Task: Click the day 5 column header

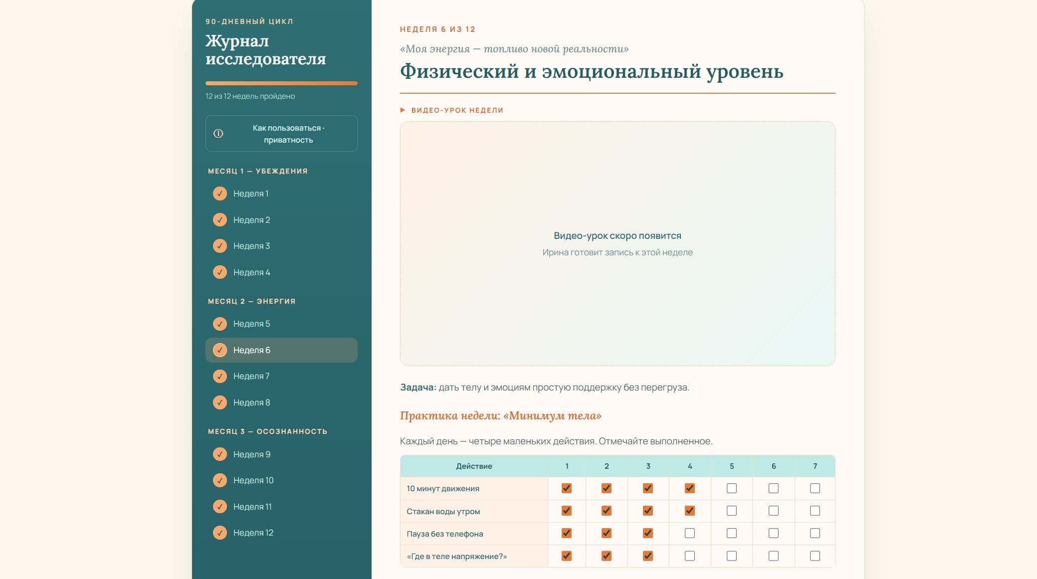Action: point(732,466)
